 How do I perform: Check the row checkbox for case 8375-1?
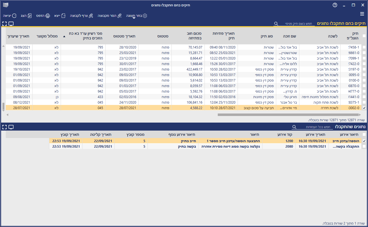364,102
